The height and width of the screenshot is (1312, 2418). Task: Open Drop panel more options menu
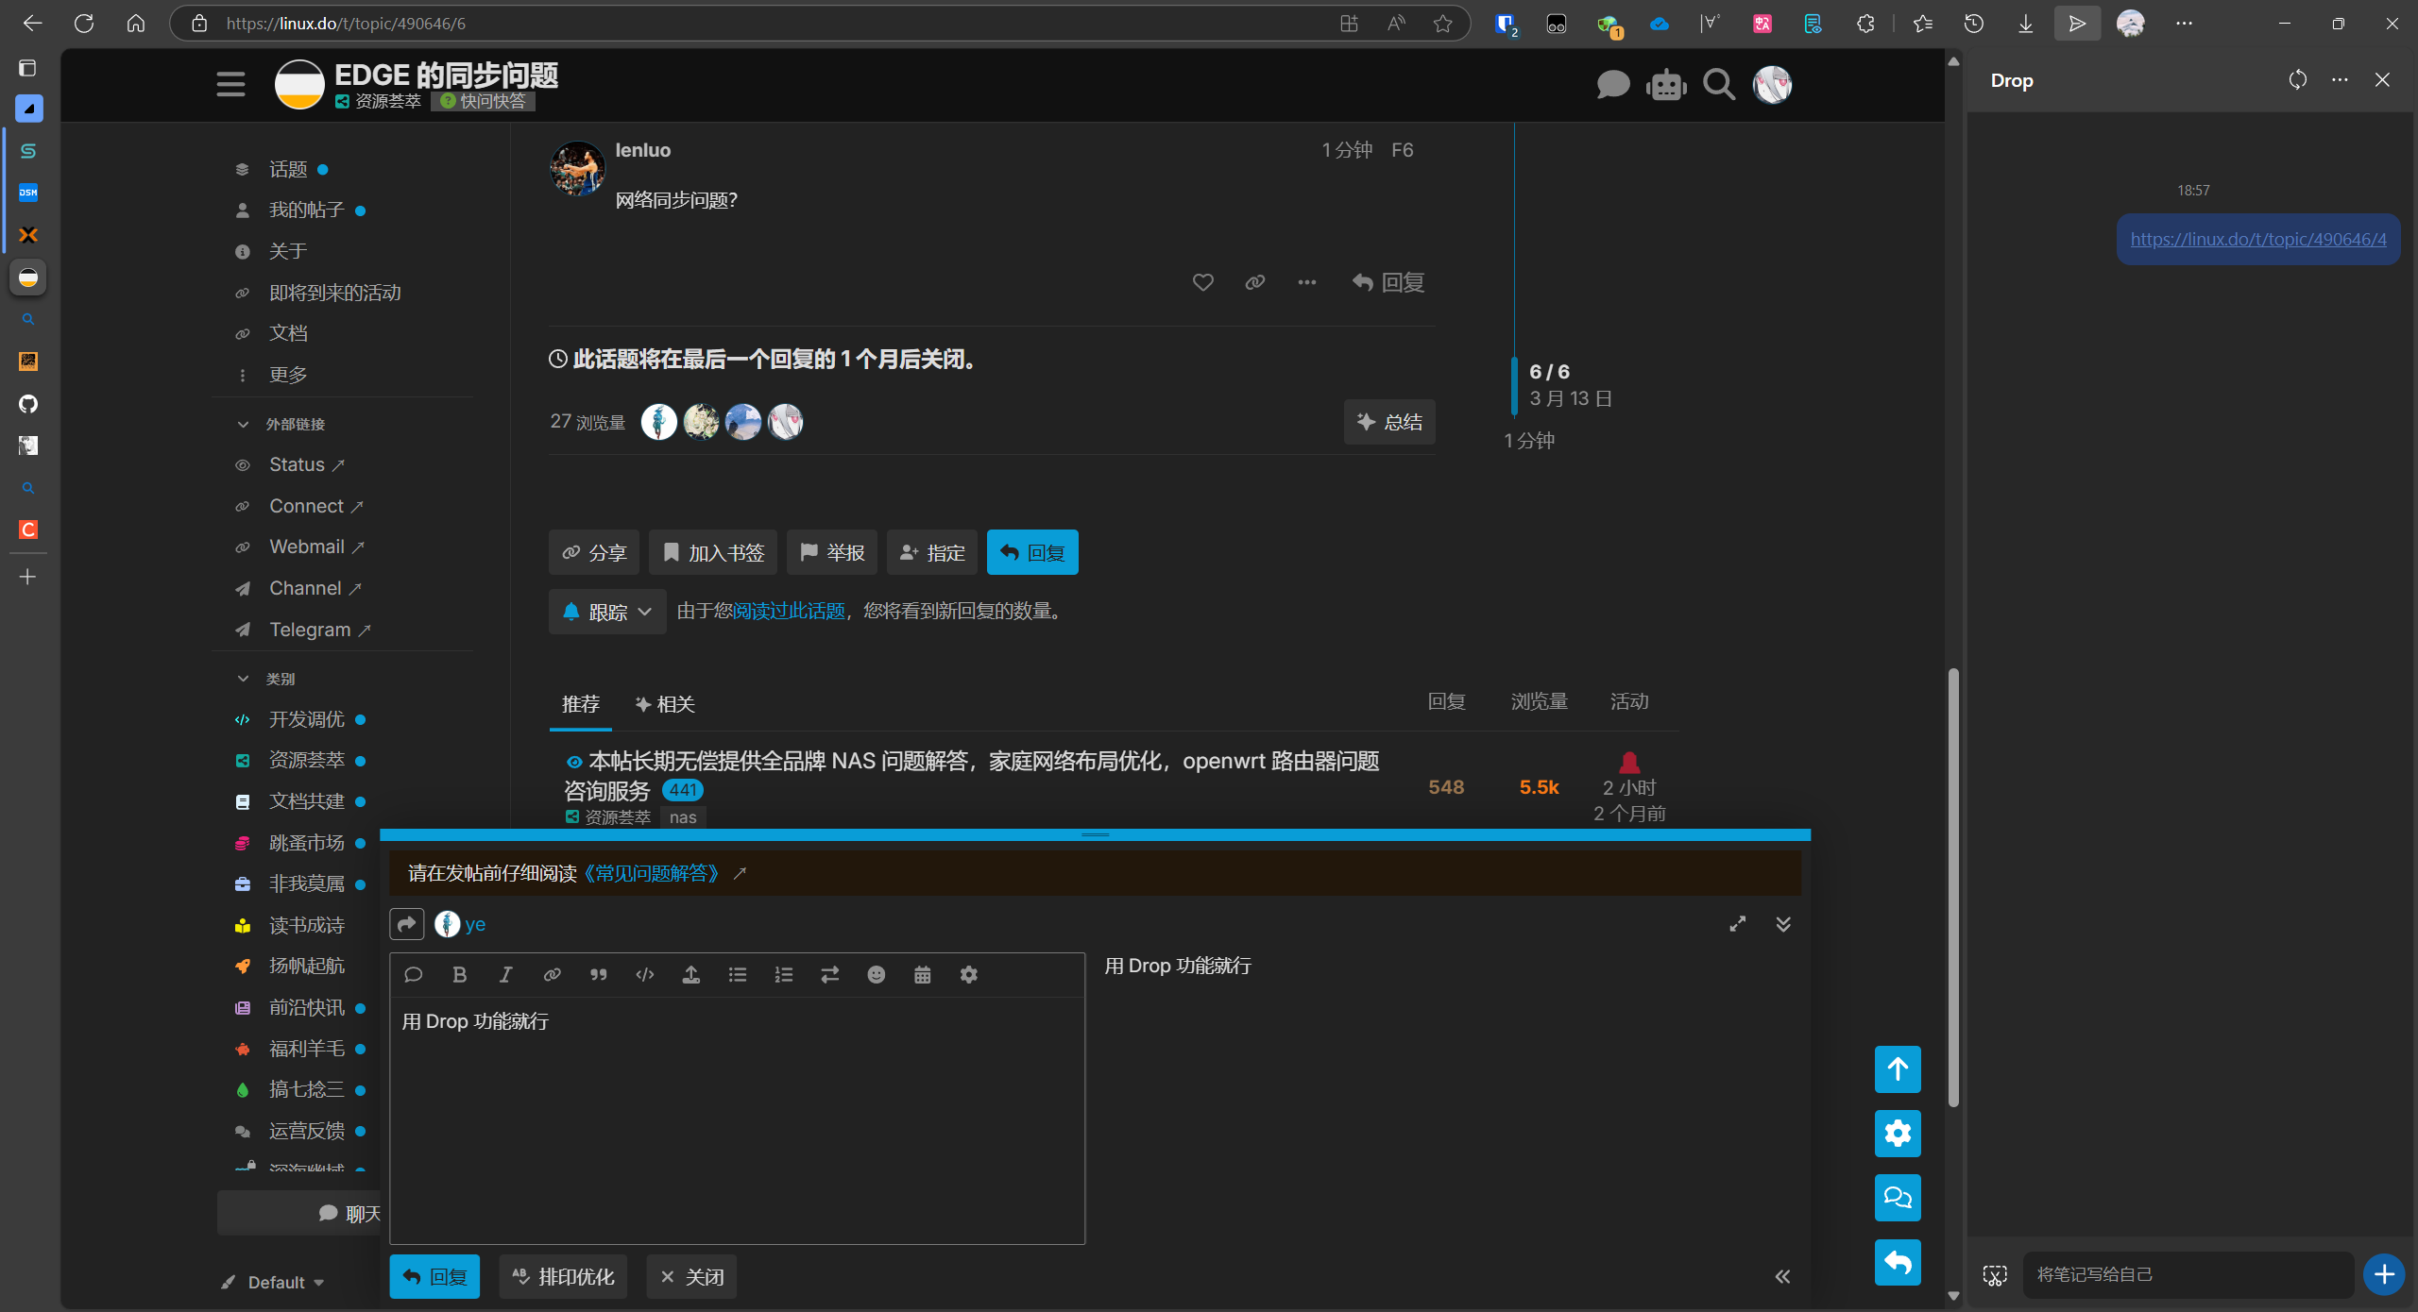click(2340, 80)
